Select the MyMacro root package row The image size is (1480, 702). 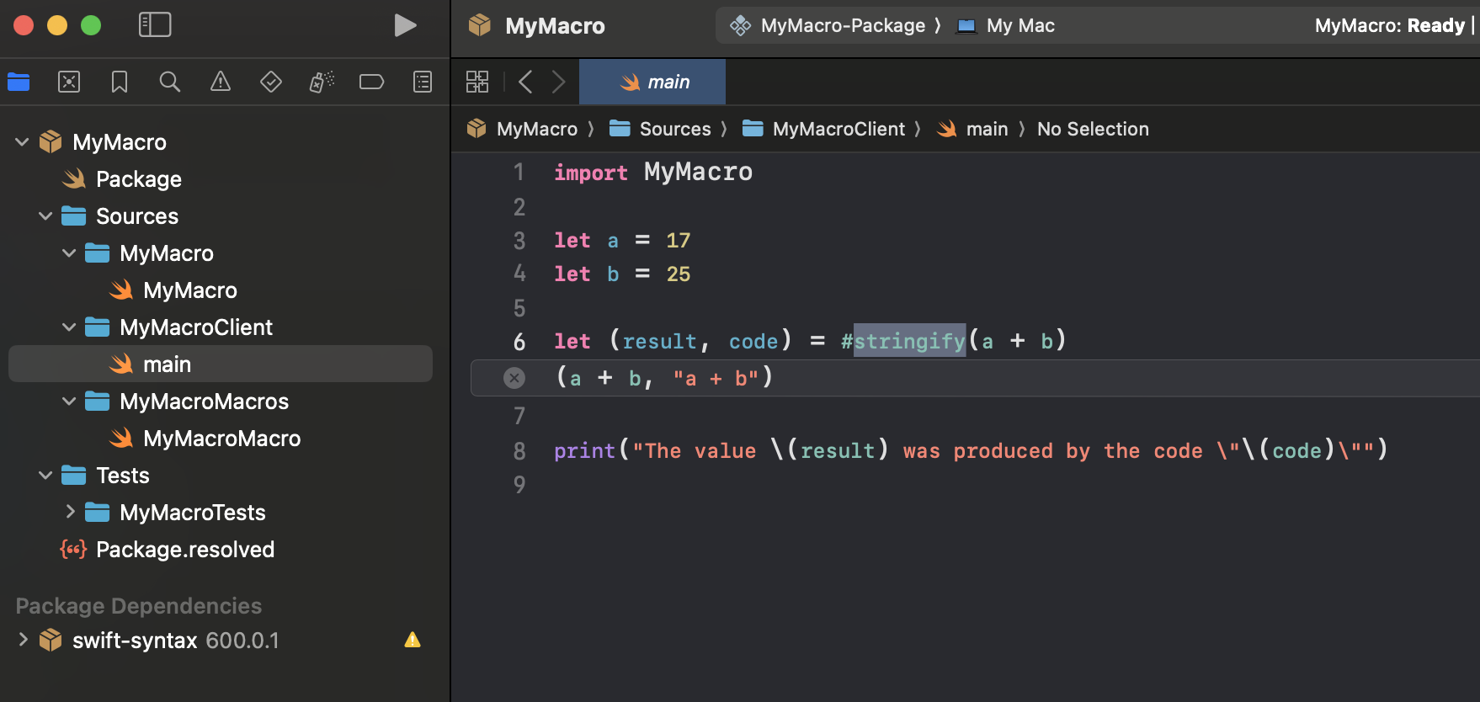coord(221,141)
